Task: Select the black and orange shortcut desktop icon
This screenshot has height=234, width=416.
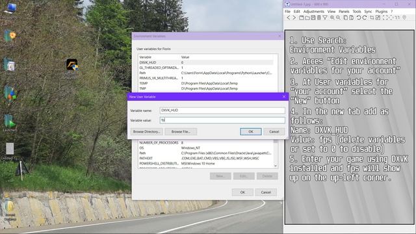Action: [72, 69]
